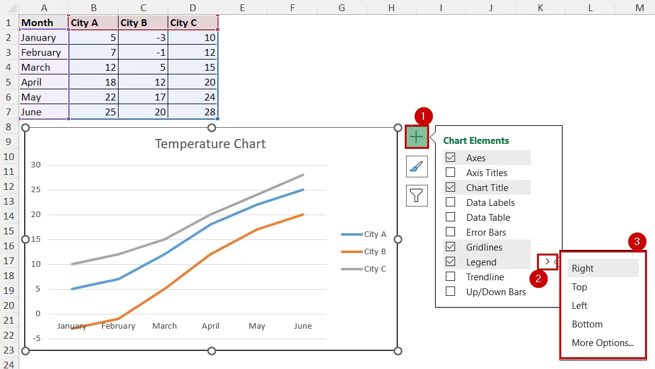Select the cell containing -3
This screenshot has height=369, width=655.
pyautogui.click(x=143, y=38)
